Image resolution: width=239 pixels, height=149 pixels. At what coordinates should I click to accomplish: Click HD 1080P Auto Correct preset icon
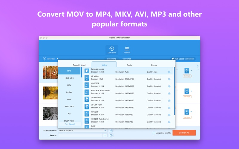[x=87, y=92]
